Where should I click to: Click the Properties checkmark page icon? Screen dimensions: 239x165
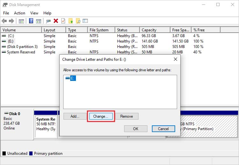click(x=63, y=21)
